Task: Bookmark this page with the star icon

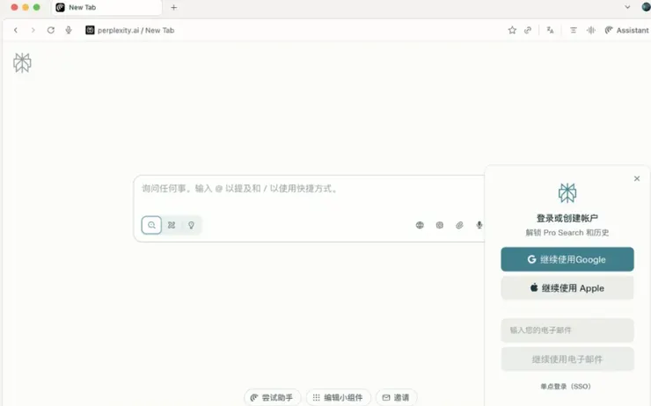Action: pos(512,30)
